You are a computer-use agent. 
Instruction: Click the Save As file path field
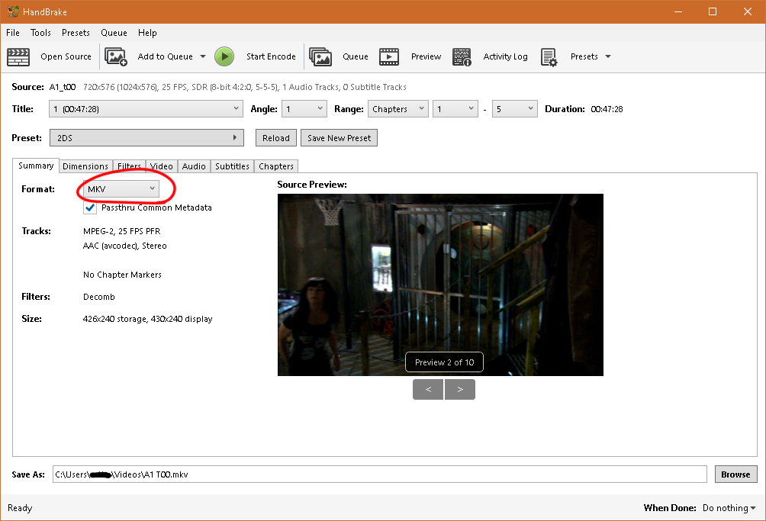click(x=380, y=474)
